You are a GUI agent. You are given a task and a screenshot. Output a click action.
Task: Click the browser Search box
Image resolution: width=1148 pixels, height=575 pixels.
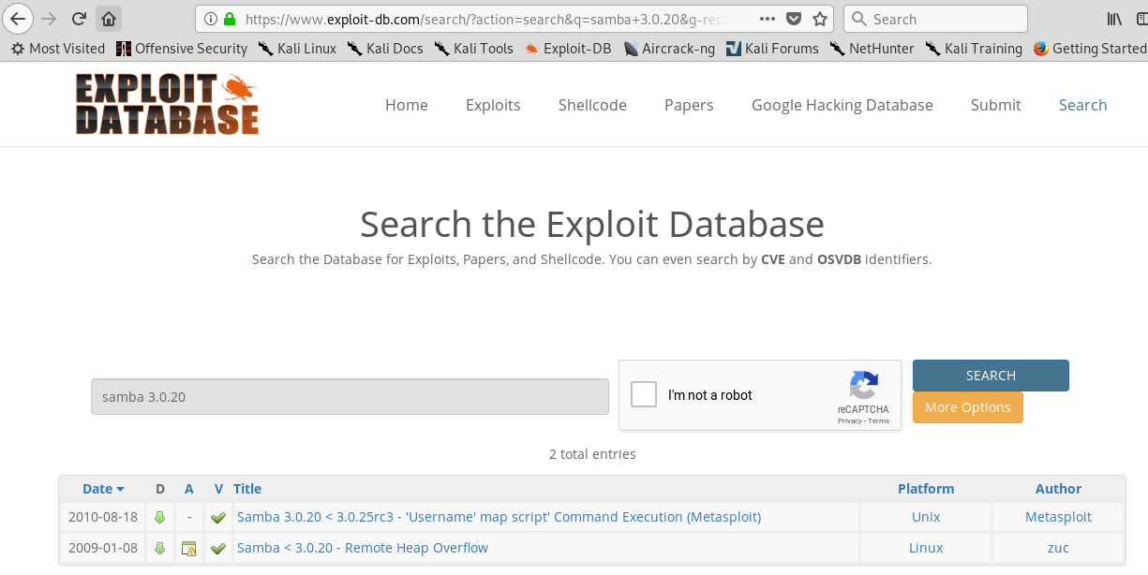[x=935, y=19]
